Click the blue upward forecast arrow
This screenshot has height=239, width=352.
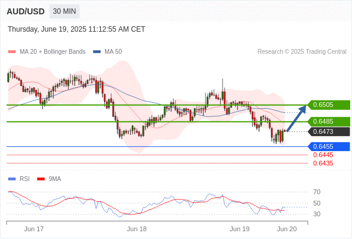[297, 118]
